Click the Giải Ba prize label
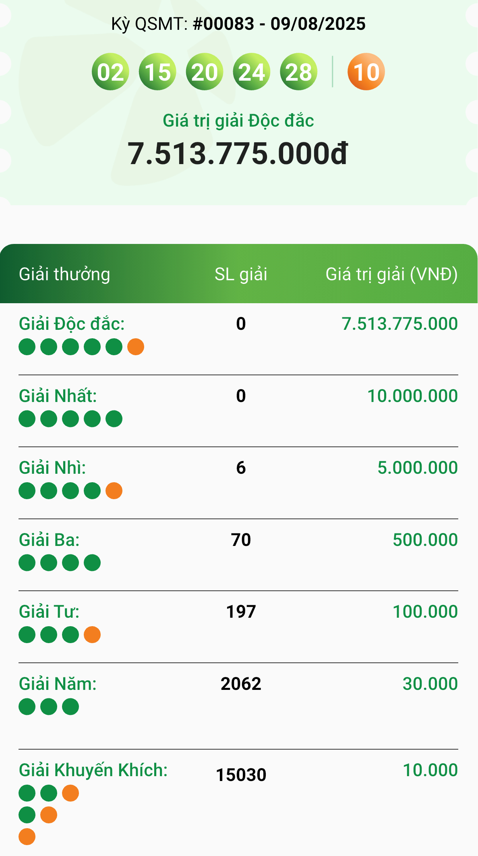Image resolution: width=478 pixels, height=856 pixels. (x=49, y=540)
